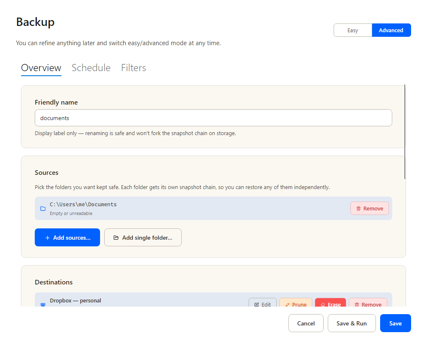Click the vertical scrollbar thumb

(405, 132)
